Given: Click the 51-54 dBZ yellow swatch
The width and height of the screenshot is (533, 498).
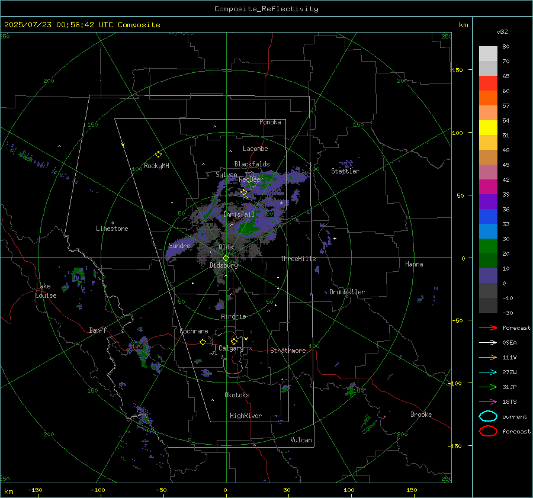Looking at the screenshot, I should coord(488,128).
